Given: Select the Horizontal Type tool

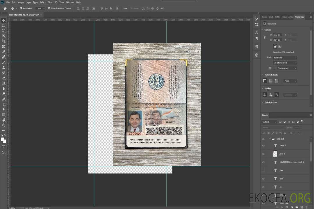Looking at the screenshot, I should (4, 104).
